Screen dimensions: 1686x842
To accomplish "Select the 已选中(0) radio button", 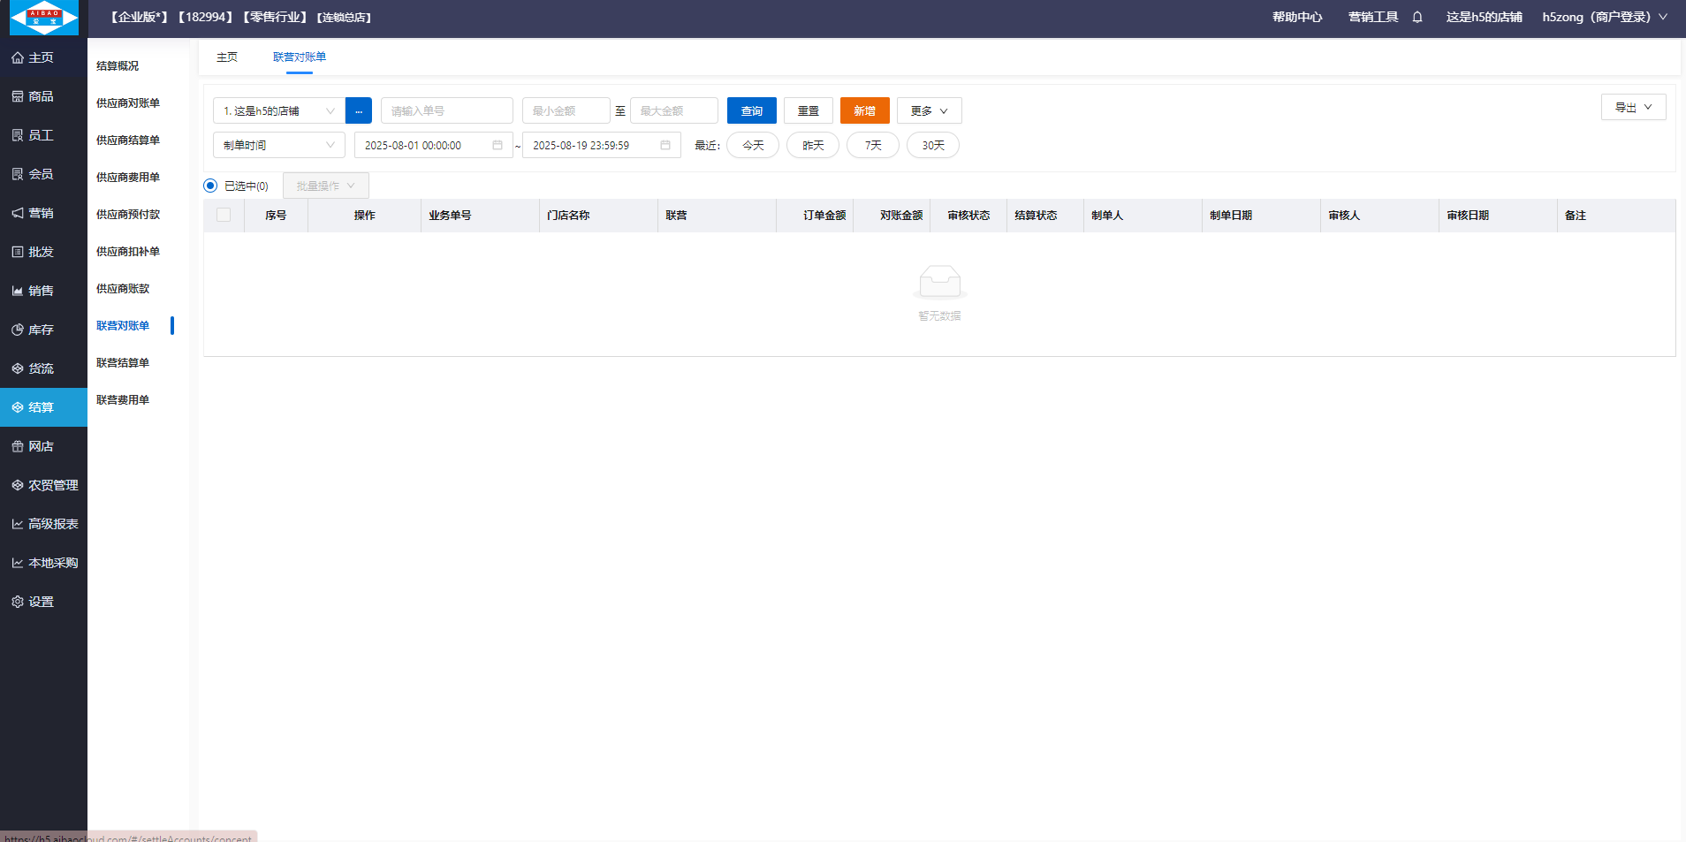I will 210,186.
